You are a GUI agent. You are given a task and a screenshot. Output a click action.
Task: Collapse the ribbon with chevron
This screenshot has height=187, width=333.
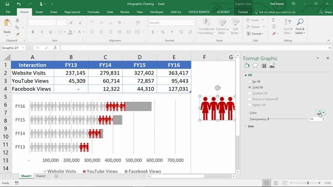click(328, 41)
